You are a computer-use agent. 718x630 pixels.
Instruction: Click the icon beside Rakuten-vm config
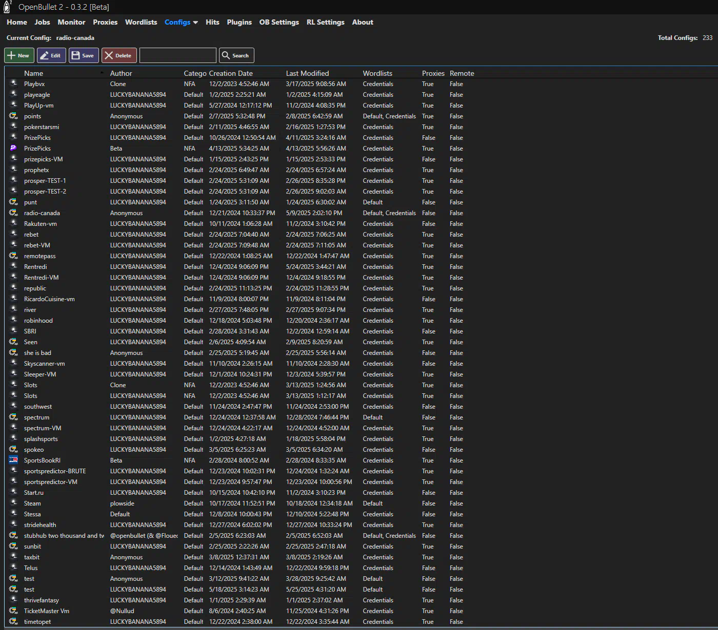coord(14,223)
